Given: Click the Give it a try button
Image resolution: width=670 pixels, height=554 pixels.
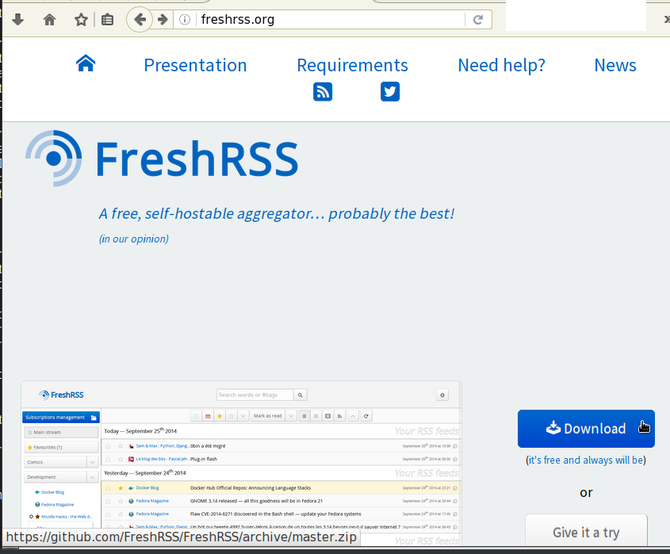Looking at the screenshot, I should [x=586, y=532].
